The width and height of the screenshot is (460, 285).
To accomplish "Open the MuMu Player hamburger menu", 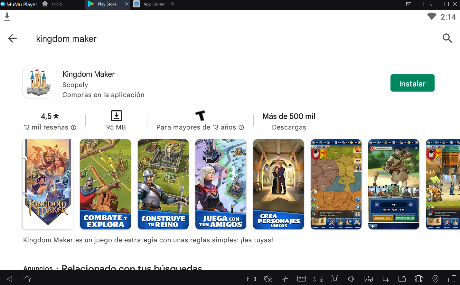I will point(417,4).
